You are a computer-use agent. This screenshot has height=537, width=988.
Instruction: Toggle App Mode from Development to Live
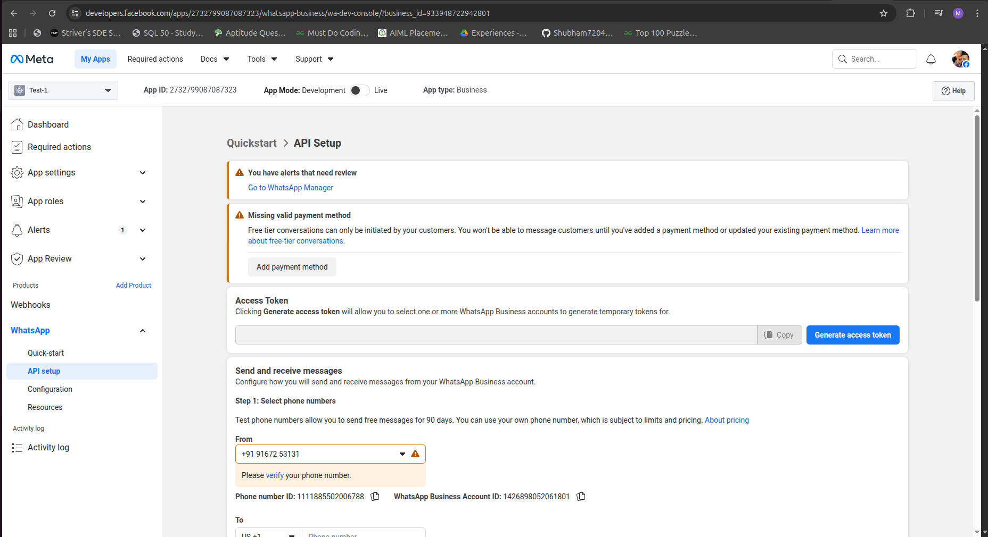[x=360, y=90]
